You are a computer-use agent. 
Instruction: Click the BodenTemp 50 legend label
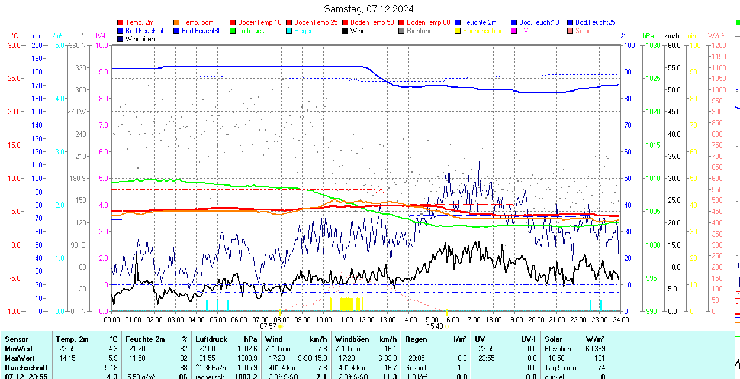(x=372, y=22)
